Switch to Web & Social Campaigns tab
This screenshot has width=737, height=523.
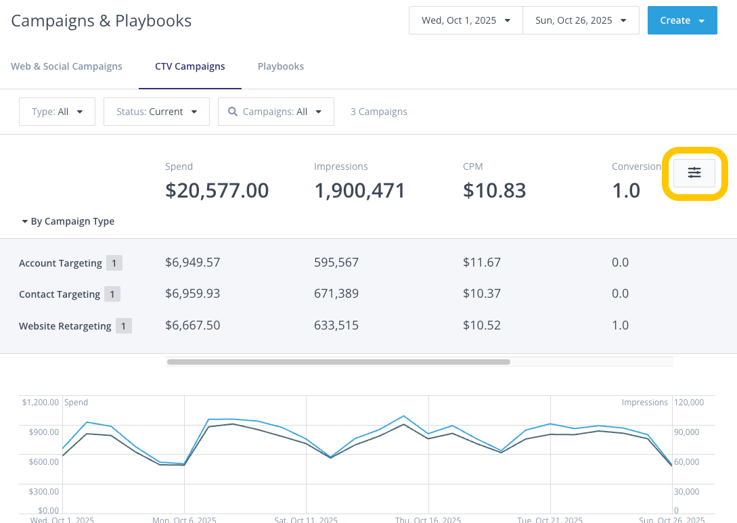66,66
